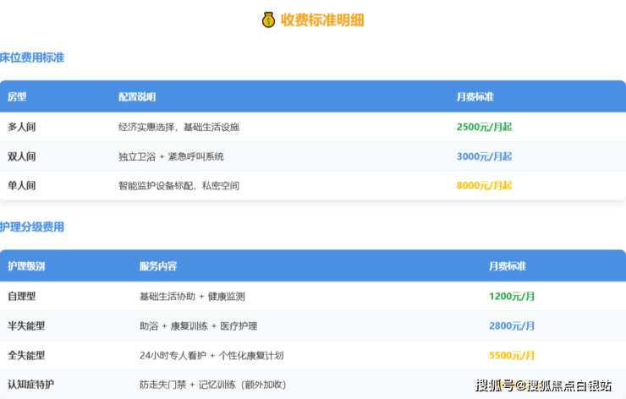Click the 服务内容 column header

[158, 266]
